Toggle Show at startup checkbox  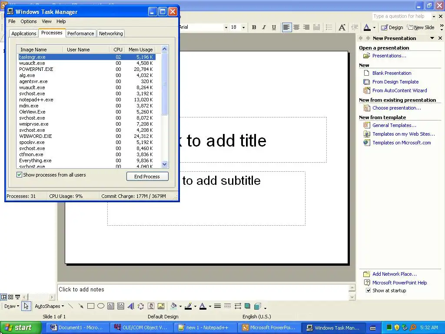coord(368,291)
